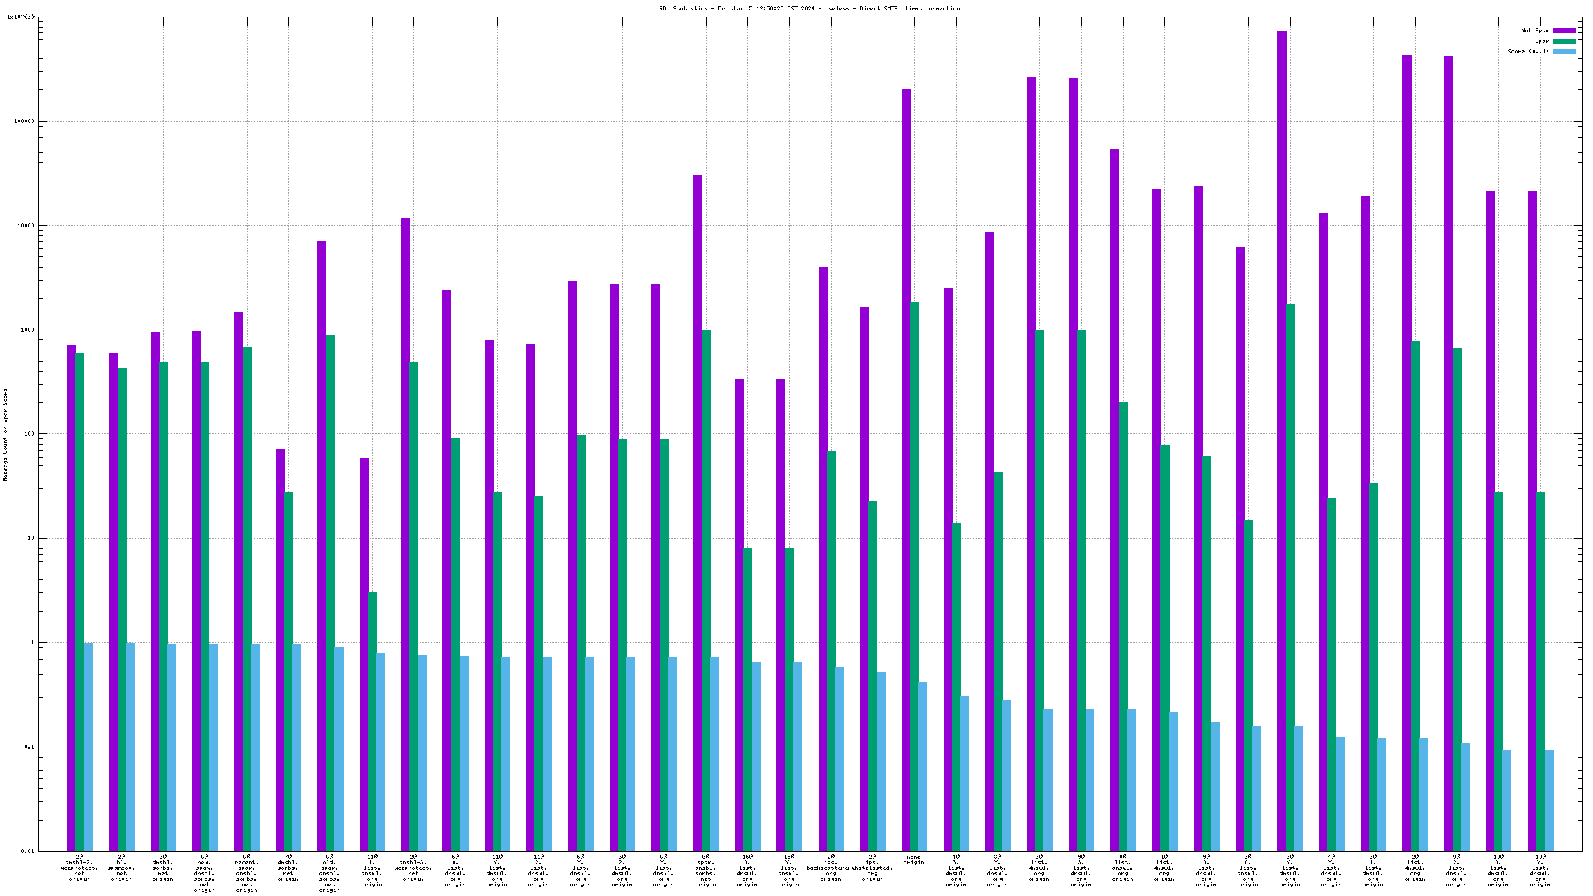Viewport: 1593px width, 896px height.
Task: Select the bl.spamcop.net origin axis label
Action: point(122,868)
